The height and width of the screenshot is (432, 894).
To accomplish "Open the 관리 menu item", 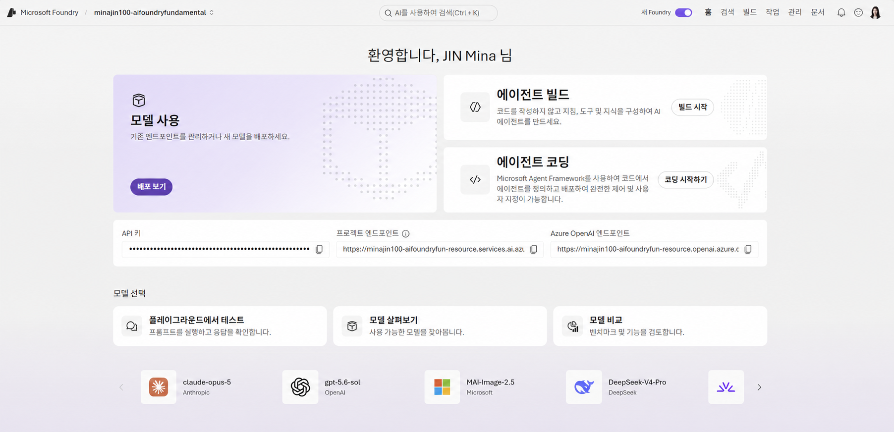I will click(x=795, y=12).
